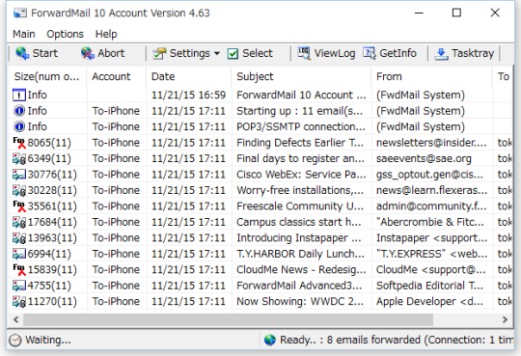Image resolution: width=521 pixels, height=356 pixels.
Task: Click the exclamation icon on 16:59 Info row
Action: tap(19, 96)
